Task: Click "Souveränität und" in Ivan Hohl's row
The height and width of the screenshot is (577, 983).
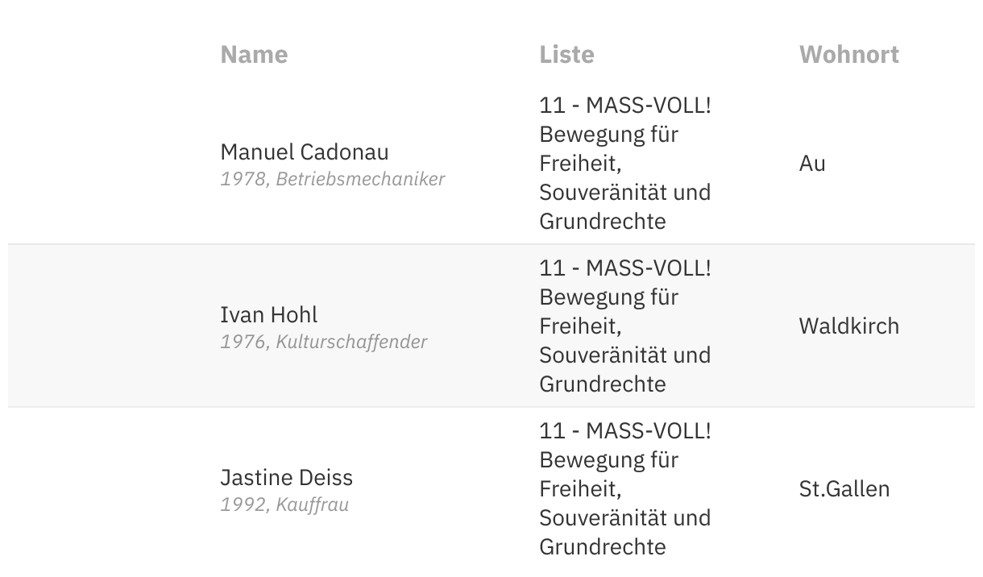Action: [624, 355]
